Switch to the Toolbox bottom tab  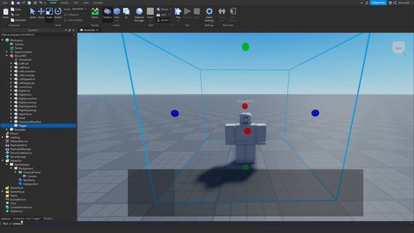click(48, 219)
